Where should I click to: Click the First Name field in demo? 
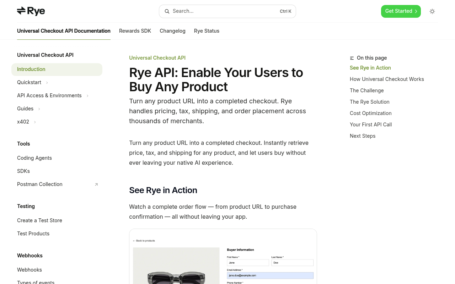click(x=248, y=263)
